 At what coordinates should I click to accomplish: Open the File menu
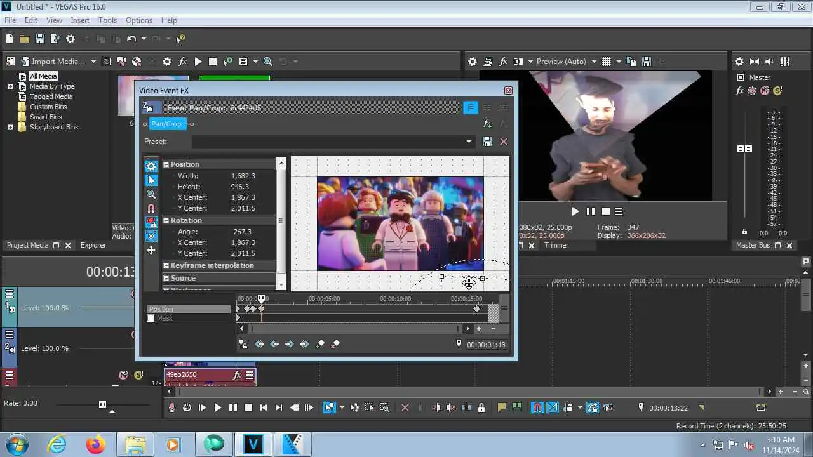pos(10,20)
